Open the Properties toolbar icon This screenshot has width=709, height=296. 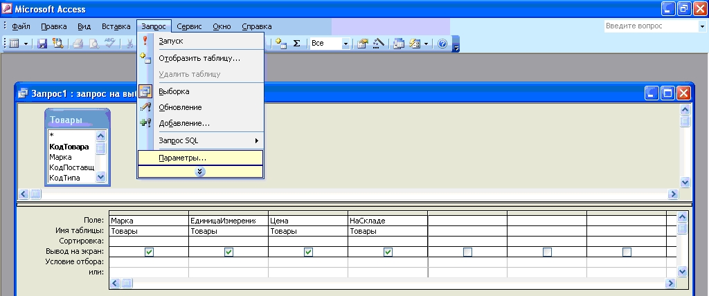point(362,44)
